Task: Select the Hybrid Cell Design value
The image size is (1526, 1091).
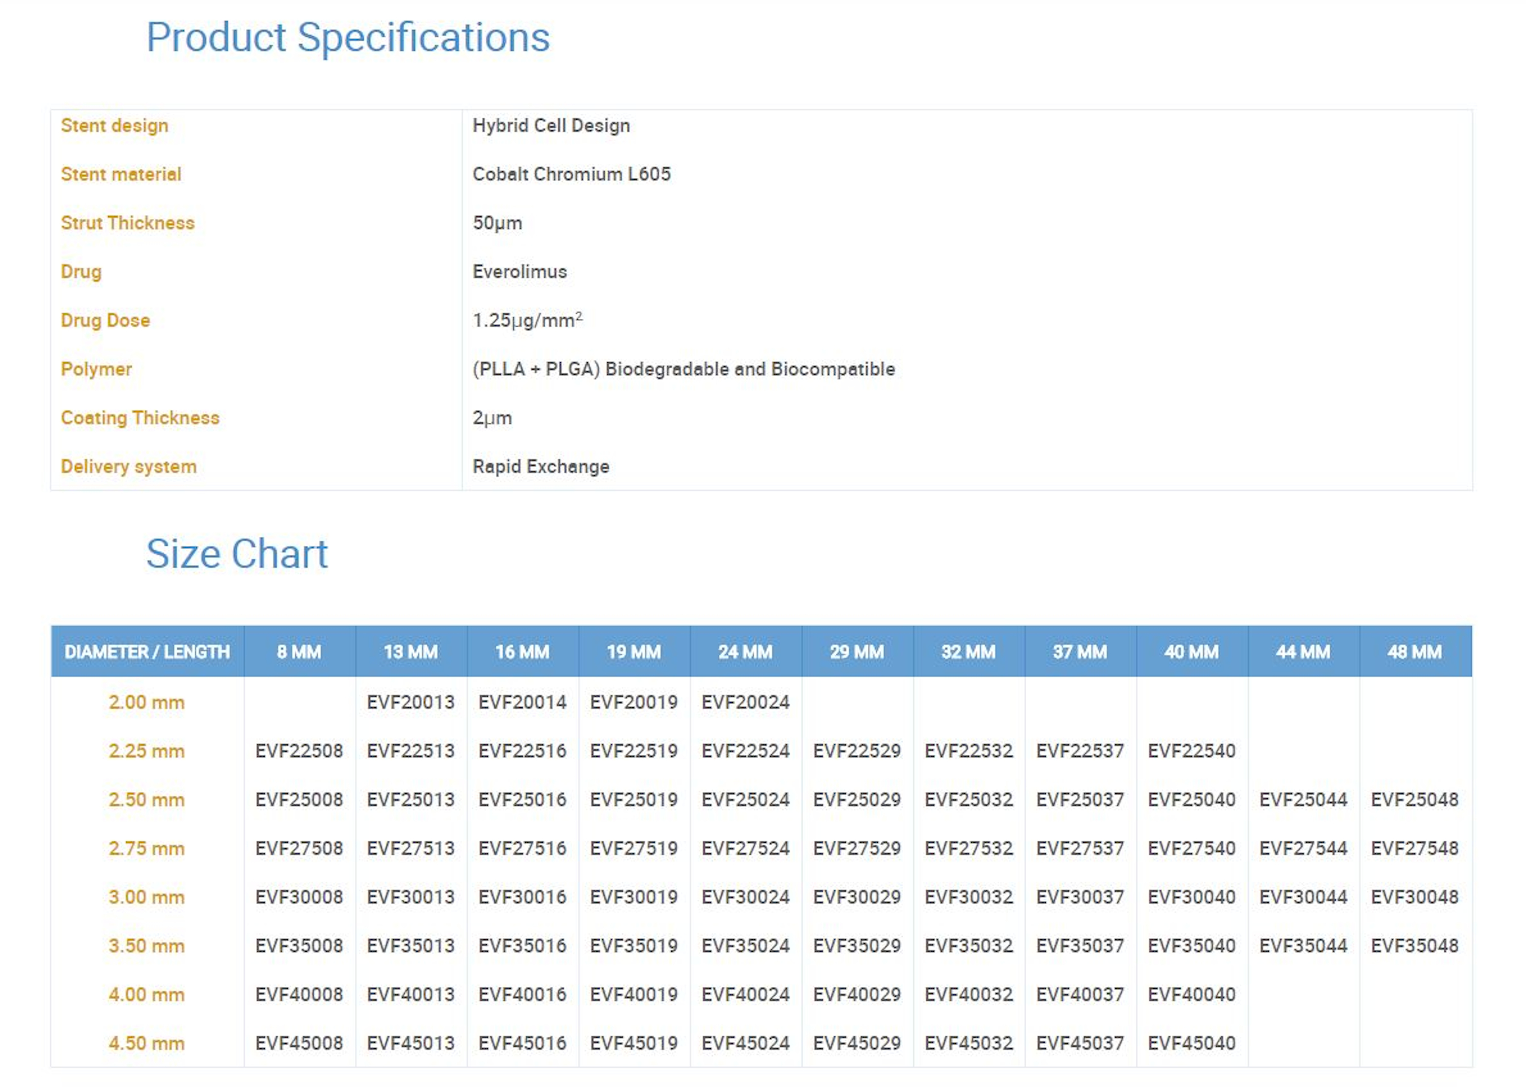Action: point(551,126)
